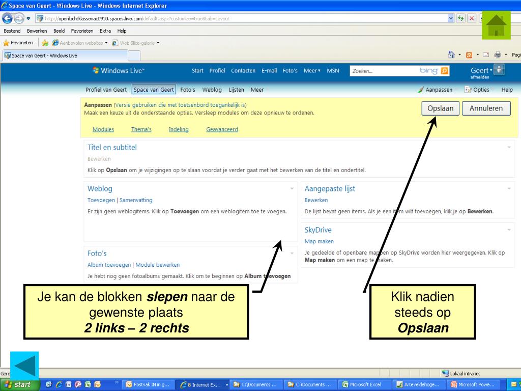
Task: Click the Aanpassen paintbrush option
Action: [x=436, y=90]
